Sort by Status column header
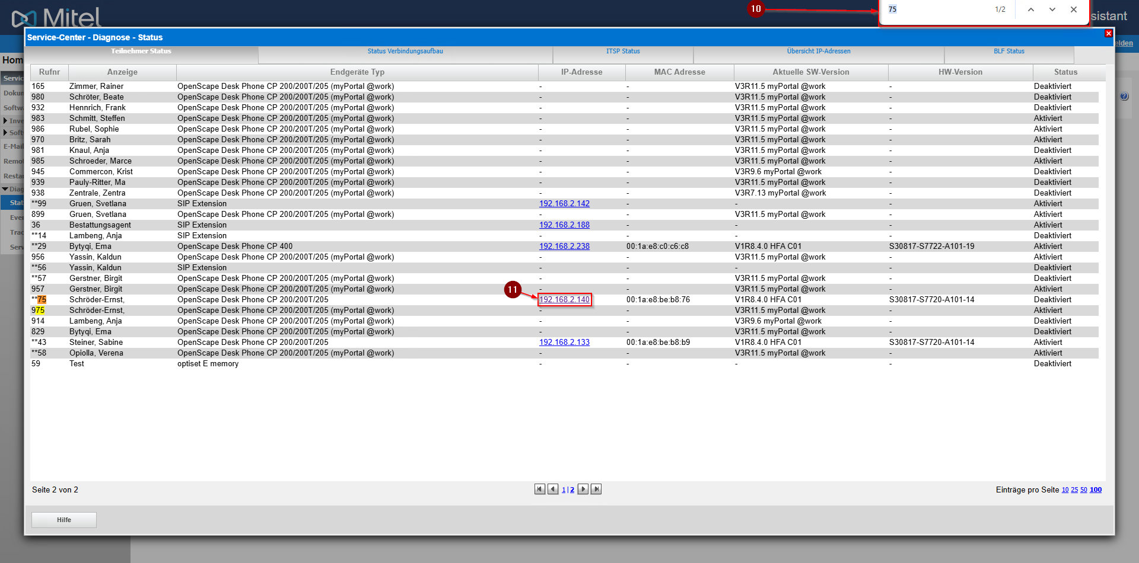 pos(1066,72)
